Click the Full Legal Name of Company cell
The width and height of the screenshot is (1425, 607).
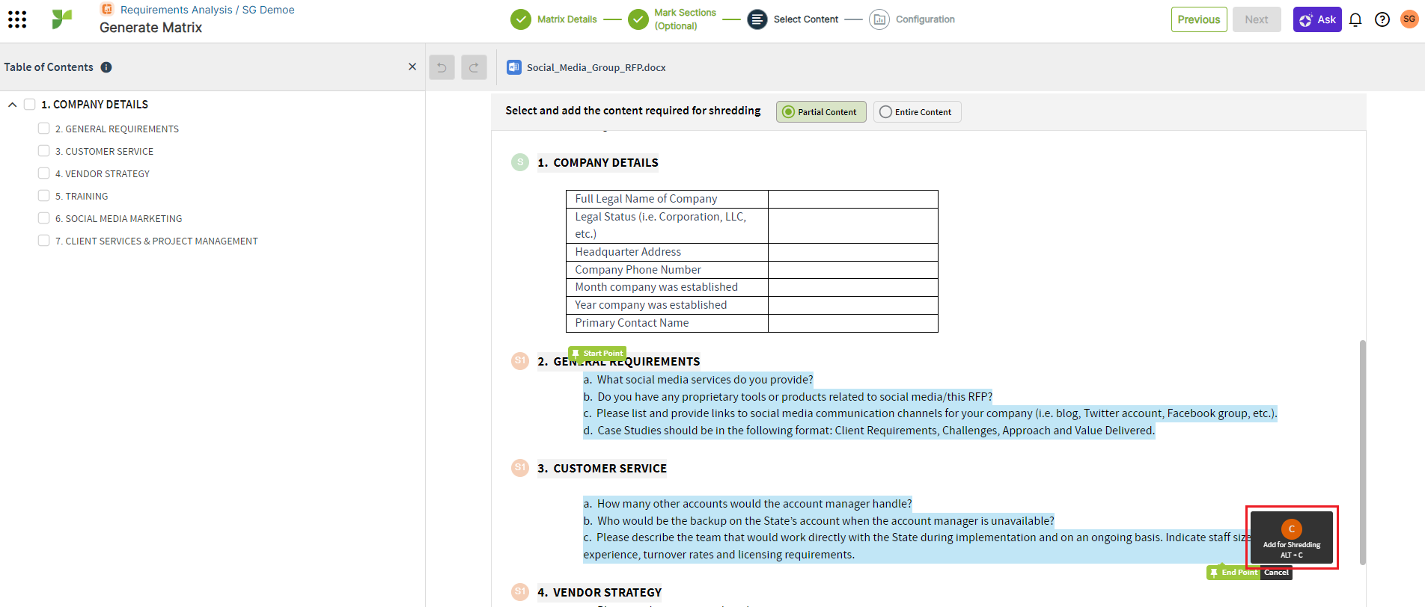coord(667,199)
